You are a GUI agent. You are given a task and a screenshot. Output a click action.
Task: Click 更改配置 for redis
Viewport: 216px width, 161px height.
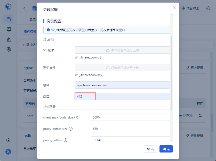pyautogui.click(x=195, y=135)
